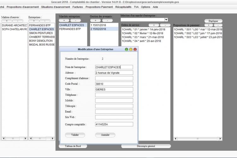Select MIGDAL BOIS RUSSE in Entreprises list

coord(42,45)
